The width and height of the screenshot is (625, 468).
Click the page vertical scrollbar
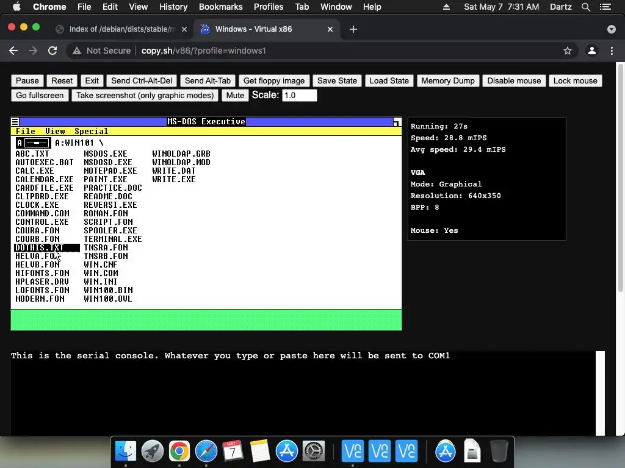coord(620,177)
